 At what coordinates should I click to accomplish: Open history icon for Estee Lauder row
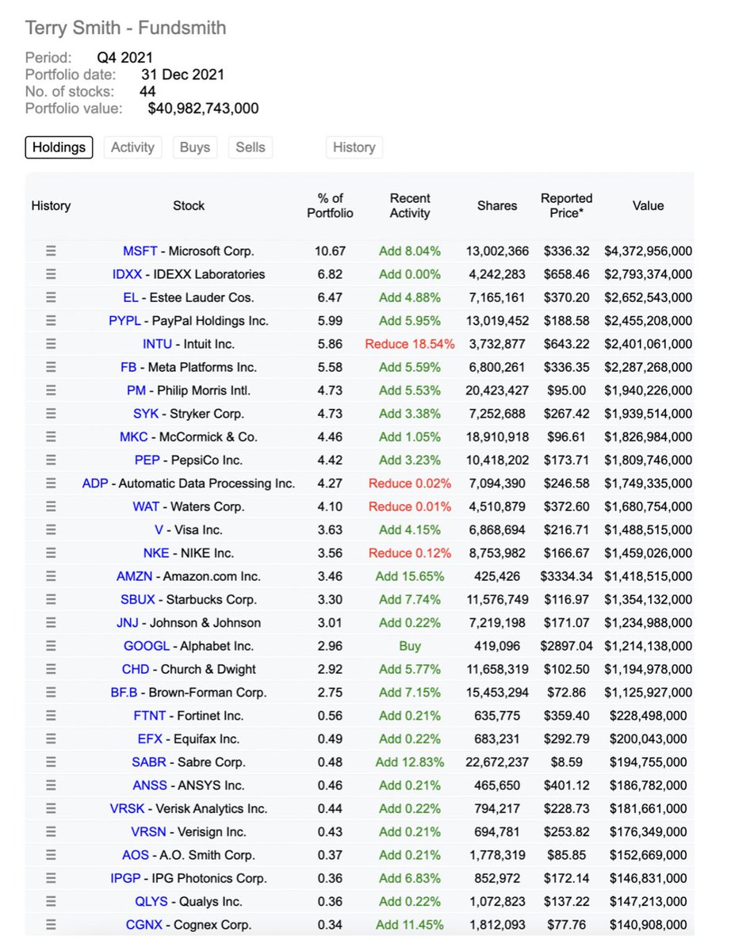[x=51, y=298]
